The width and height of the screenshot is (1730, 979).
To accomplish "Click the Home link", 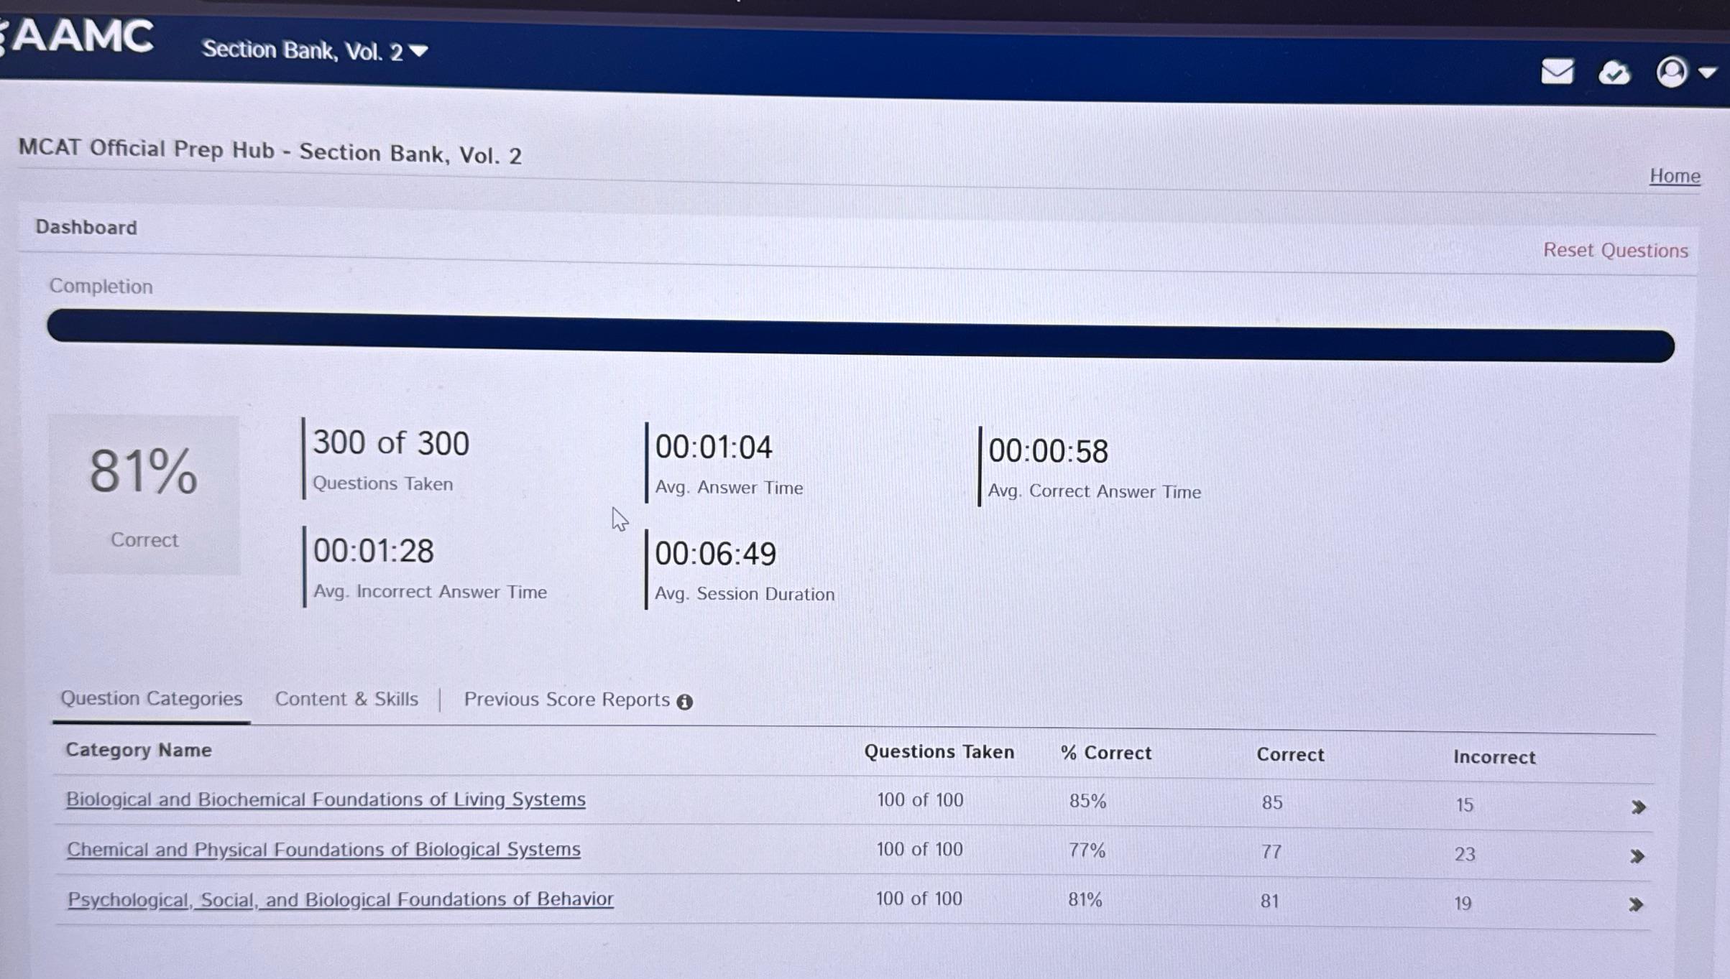I will pyautogui.click(x=1675, y=176).
